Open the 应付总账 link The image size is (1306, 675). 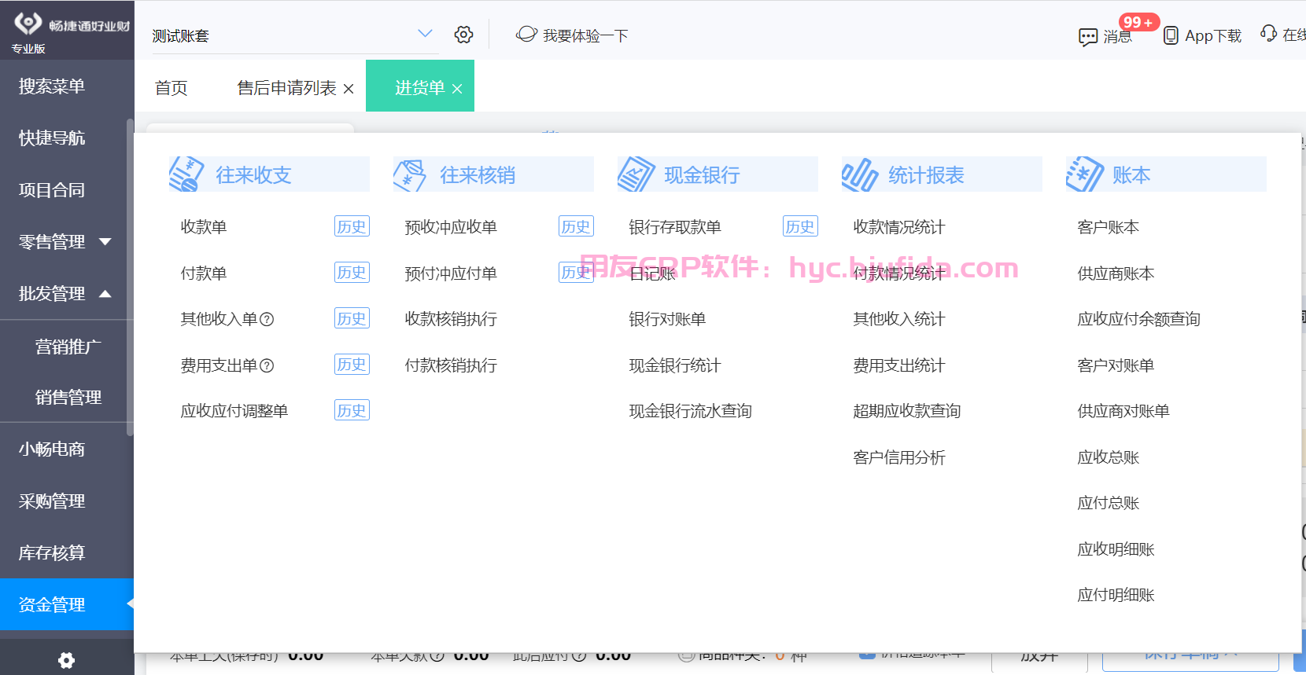[x=1109, y=503]
